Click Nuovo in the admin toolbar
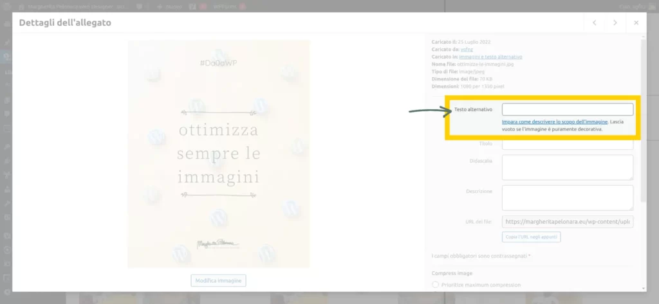Viewport: 659px width, 304px height. point(171,6)
